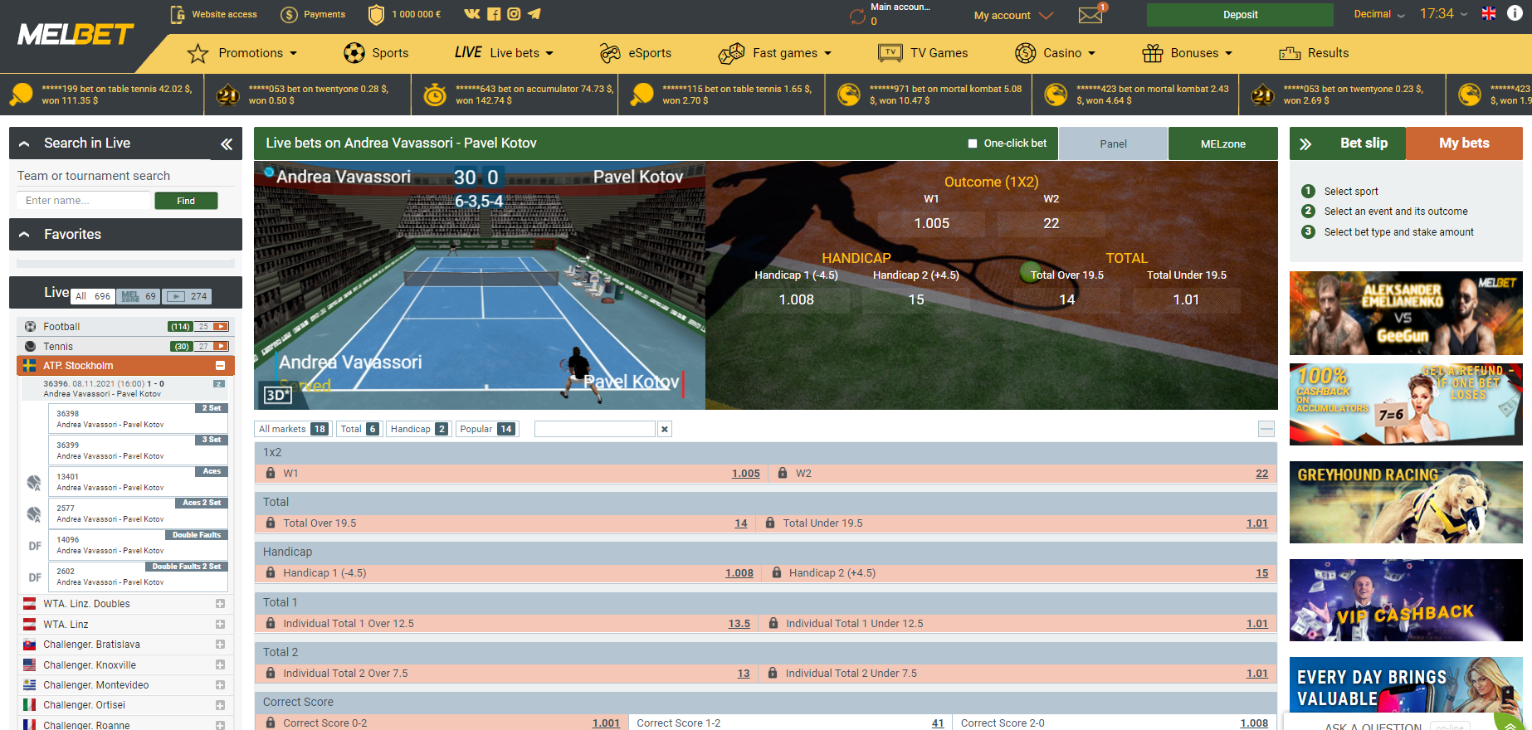Viewport: 1532px width, 730px height.
Task: Show All markets 18
Action: pyautogui.click(x=293, y=429)
